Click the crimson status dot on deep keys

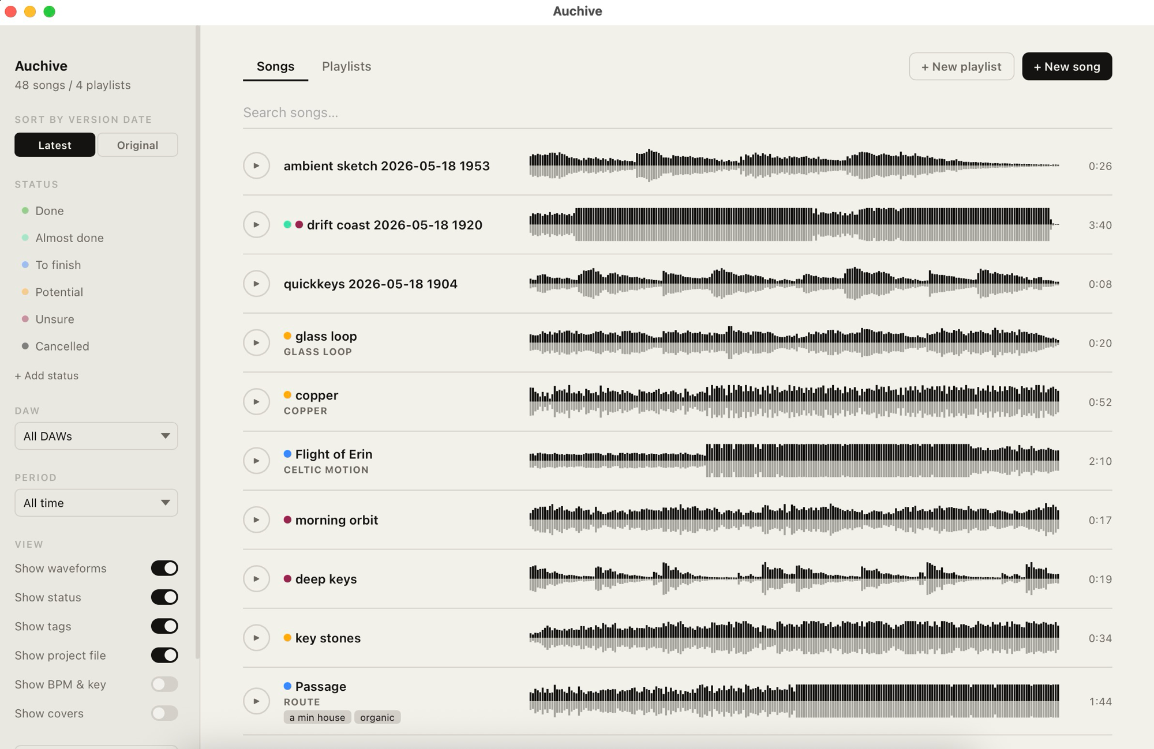coord(287,579)
